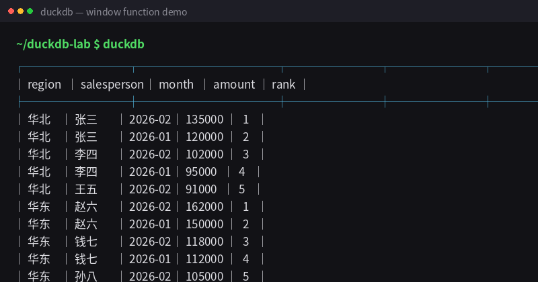Click the 'region' column header
Screen dimensions: 538x282
[x=44, y=85]
